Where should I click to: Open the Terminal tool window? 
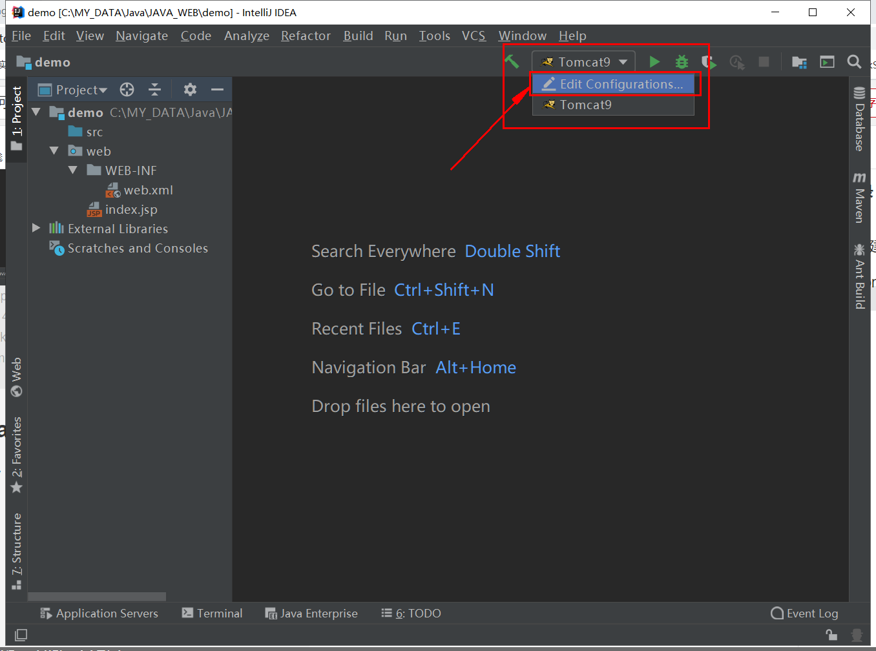(212, 614)
